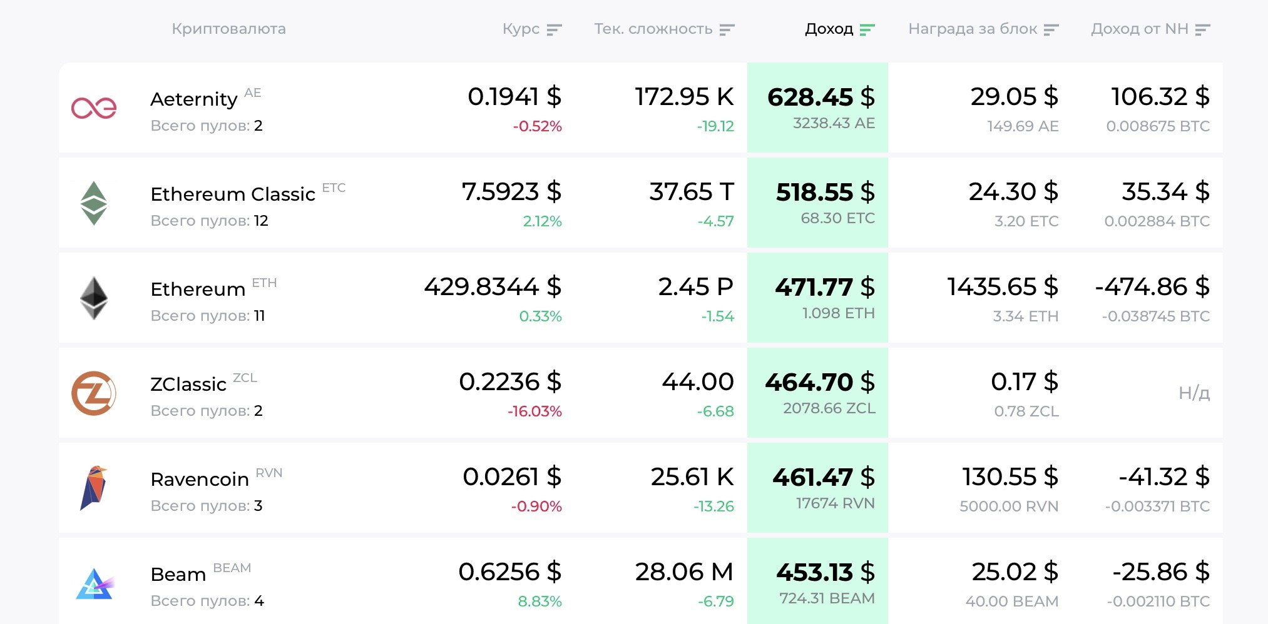Click the Ravencoin bird logo
This screenshot has width=1268, height=624.
(x=94, y=488)
